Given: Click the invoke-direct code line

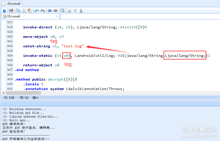Looking at the screenshot, I should (85, 27).
